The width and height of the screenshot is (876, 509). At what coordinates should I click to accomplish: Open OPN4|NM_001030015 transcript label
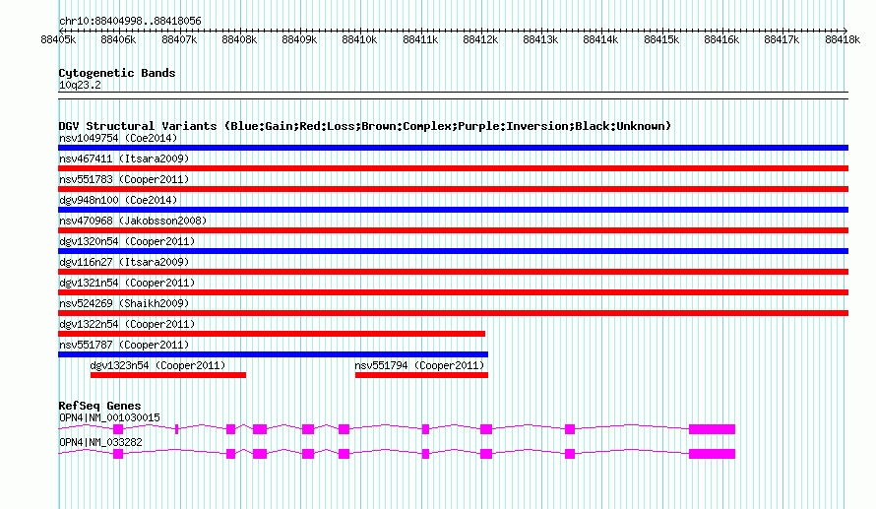(x=109, y=417)
